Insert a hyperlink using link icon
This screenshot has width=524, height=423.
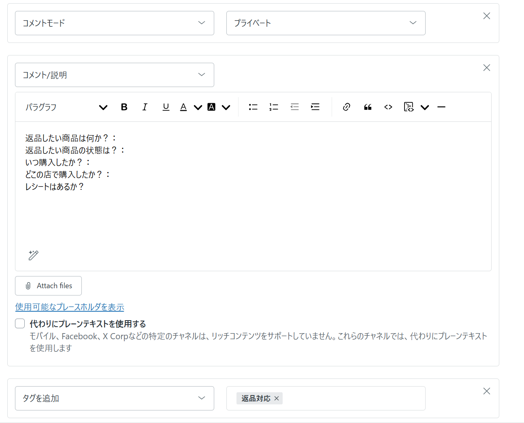tap(347, 107)
